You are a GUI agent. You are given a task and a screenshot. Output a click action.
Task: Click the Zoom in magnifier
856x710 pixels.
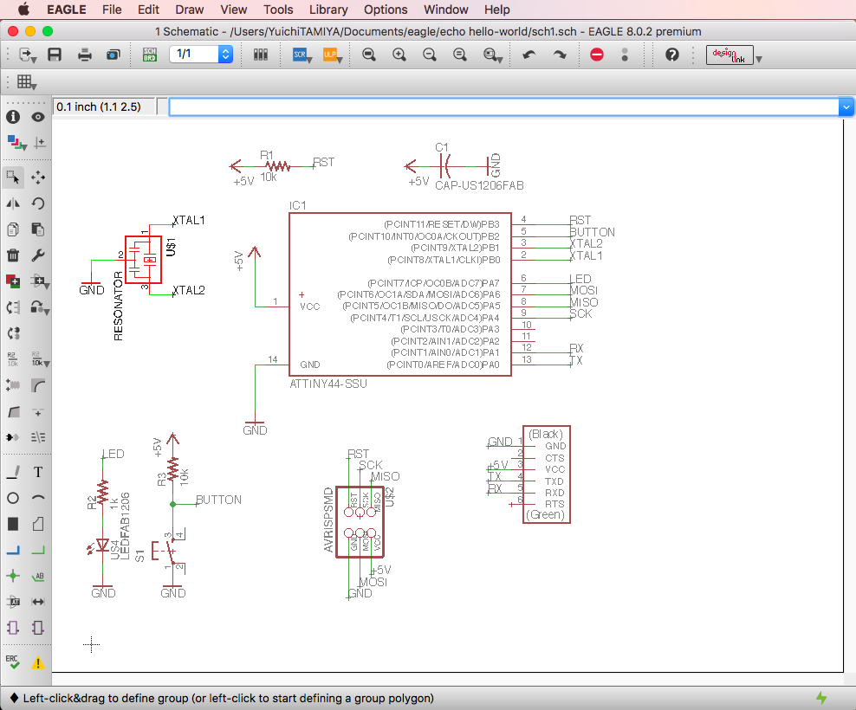pyautogui.click(x=399, y=55)
